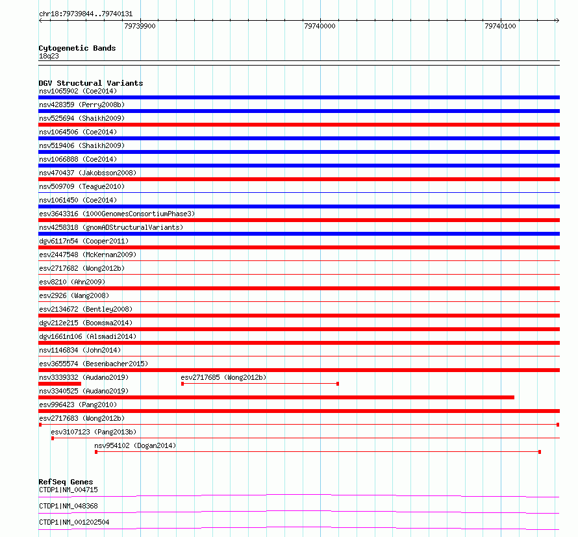Screen dimensions: 578x537
Task: Click ruler position 79739900
Action: [x=140, y=26]
